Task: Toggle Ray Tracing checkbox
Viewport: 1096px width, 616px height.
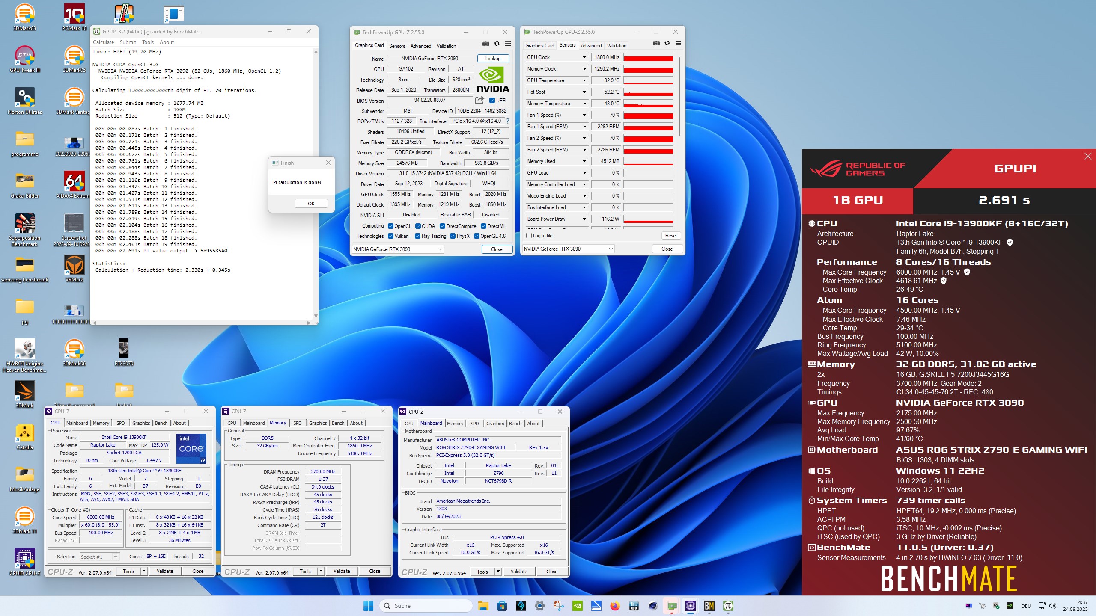Action: [418, 236]
